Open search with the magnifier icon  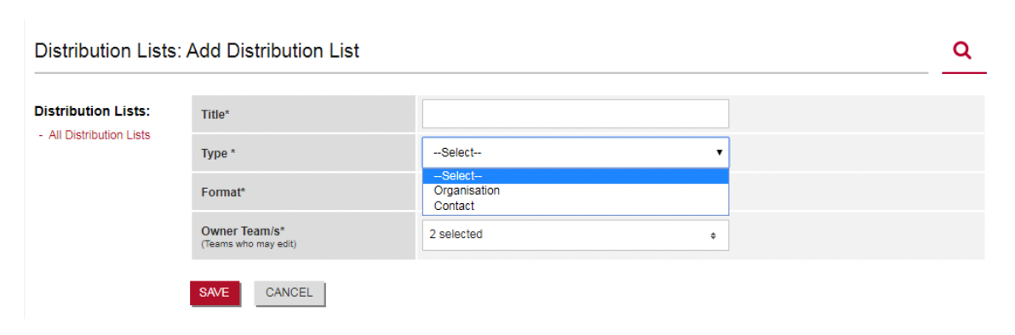962,50
